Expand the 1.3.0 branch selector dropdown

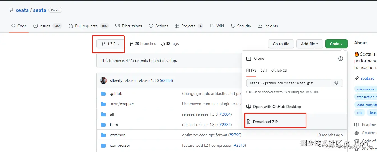point(110,44)
